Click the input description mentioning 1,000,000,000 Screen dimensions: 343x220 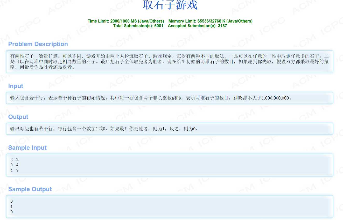(151, 98)
